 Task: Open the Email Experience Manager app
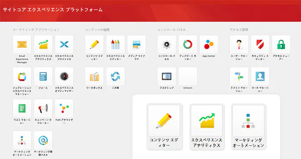[22, 45]
